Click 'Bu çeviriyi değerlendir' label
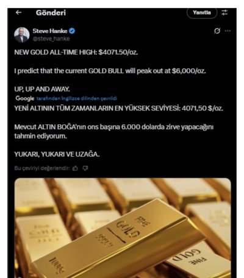The height and width of the screenshot is (278, 244). click(x=42, y=168)
